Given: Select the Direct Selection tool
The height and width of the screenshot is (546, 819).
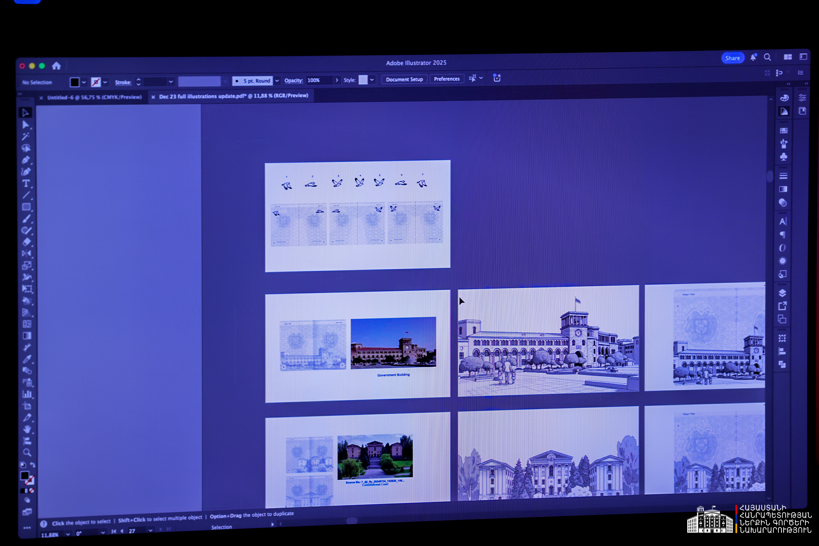Looking at the screenshot, I should [26, 125].
